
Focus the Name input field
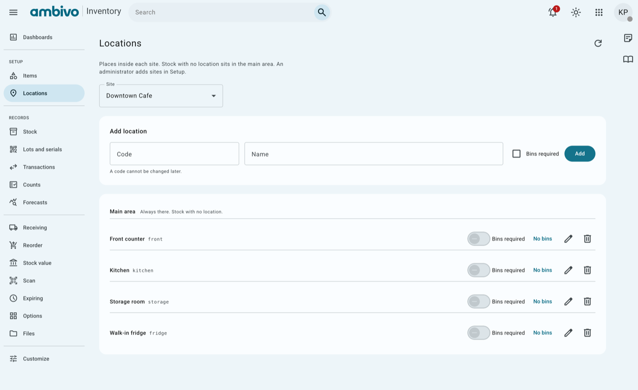[x=373, y=154]
